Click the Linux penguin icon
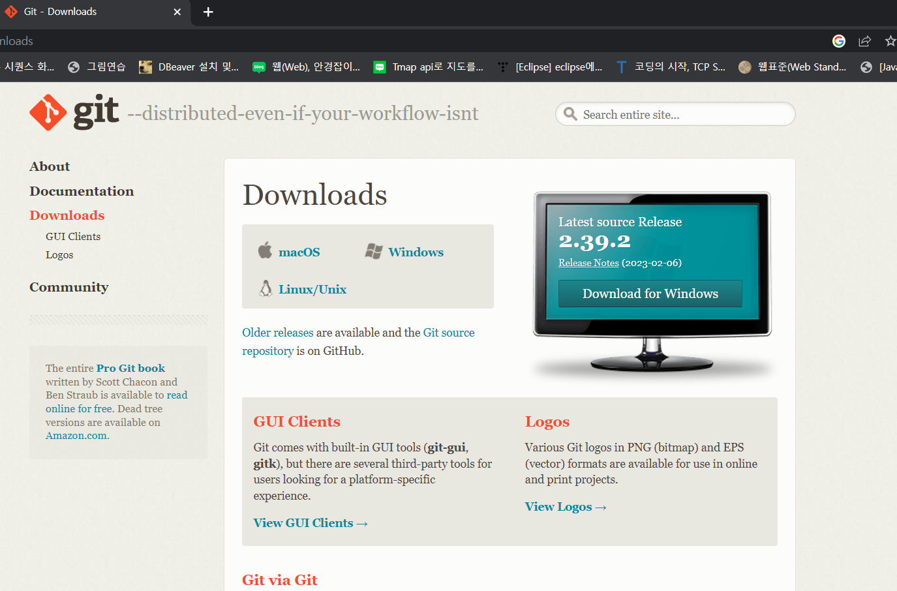The image size is (897, 591). coord(266,288)
